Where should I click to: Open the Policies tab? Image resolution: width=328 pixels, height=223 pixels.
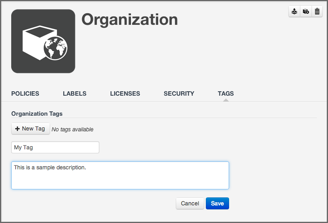tap(25, 94)
